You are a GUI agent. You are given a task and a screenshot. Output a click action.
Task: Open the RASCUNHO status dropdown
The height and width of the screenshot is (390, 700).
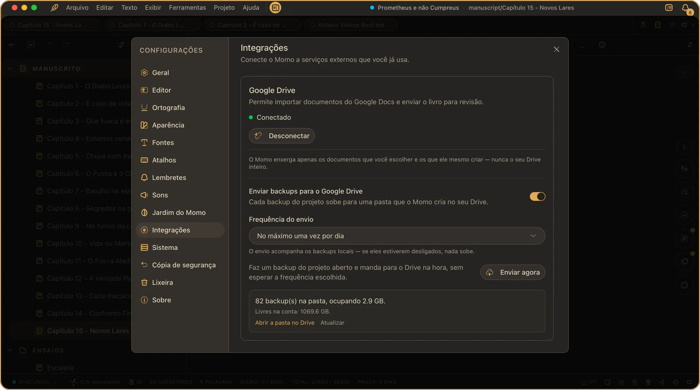point(34,382)
